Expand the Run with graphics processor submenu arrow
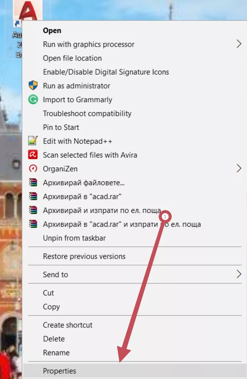 tap(239, 44)
